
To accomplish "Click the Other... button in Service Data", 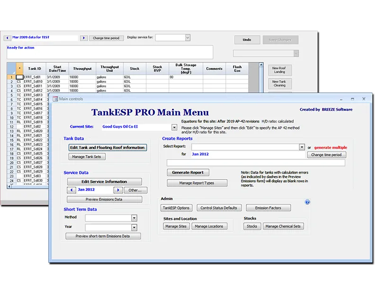I will pos(135,190).
